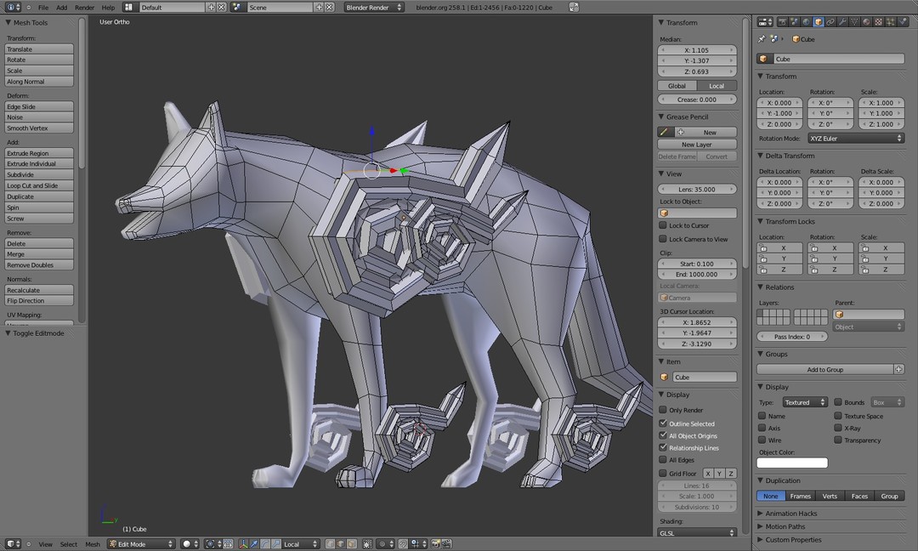This screenshot has height=551, width=918.
Task: Click the white Object Color swatch
Action: [x=792, y=463]
